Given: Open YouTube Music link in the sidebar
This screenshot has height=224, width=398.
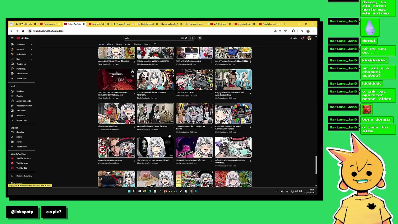Looking at the screenshot, I should point(22,163).
